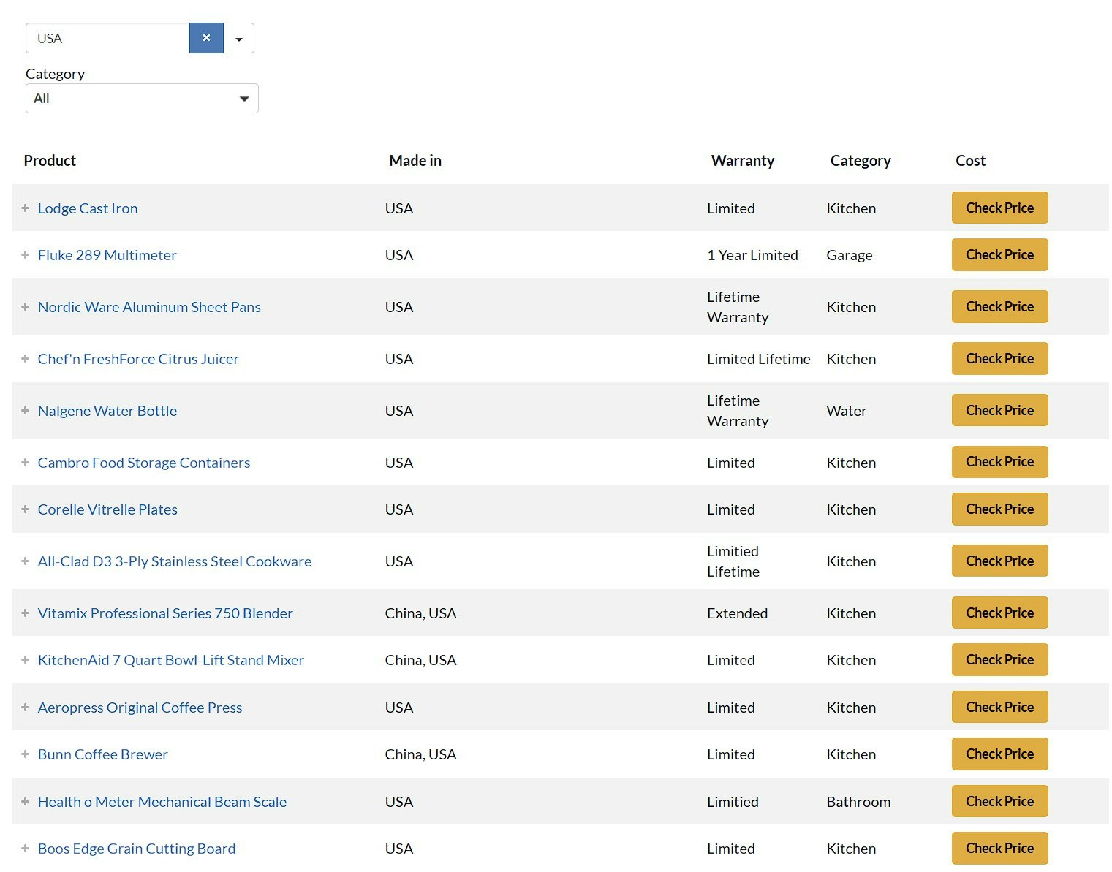Check Price for All-Clad D3 Cookware

(x=999, y=561)
